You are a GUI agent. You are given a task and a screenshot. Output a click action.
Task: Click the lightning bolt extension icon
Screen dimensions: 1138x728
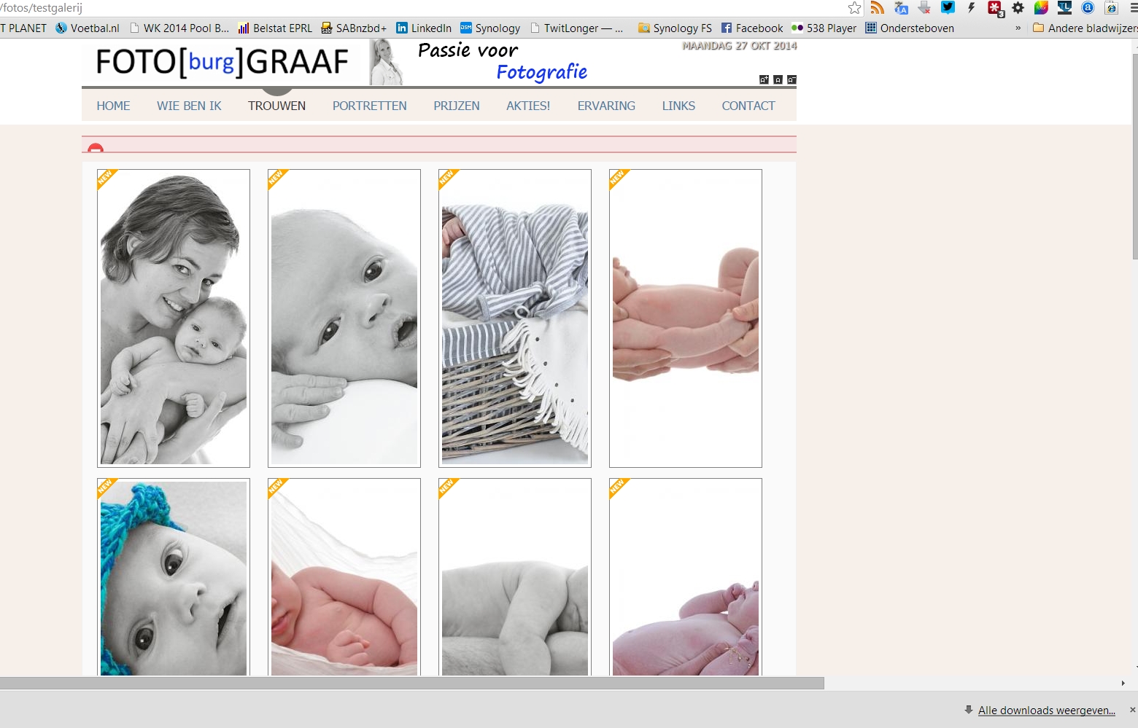(x=971, y=8)
